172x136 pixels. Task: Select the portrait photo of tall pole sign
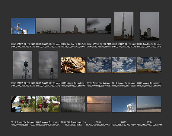[x=124, y=26]
